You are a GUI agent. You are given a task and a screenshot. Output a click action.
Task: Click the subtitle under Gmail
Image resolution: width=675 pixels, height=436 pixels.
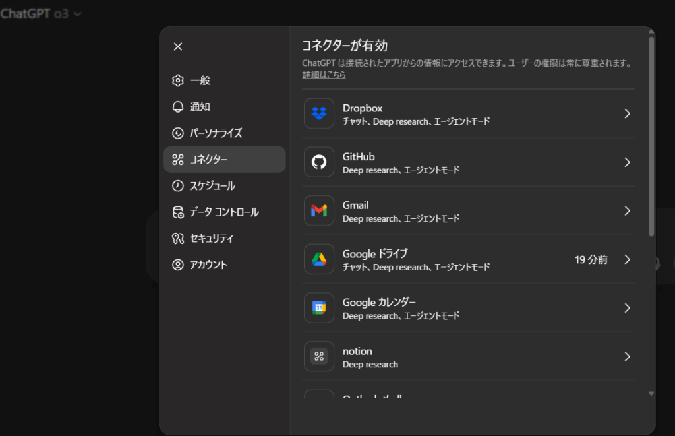(401, 219)
